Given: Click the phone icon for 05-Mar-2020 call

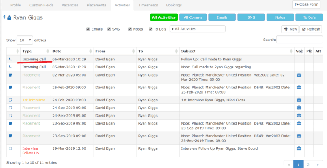Looking at the screenshot, I should (x=10, y=67).
